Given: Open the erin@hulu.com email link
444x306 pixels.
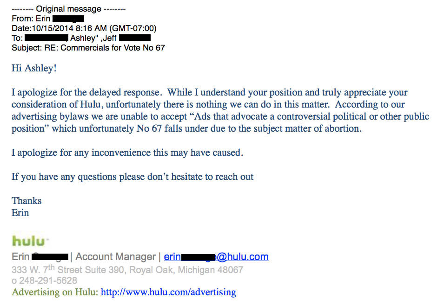Looking at the screenshot, I should click(216, 256).
